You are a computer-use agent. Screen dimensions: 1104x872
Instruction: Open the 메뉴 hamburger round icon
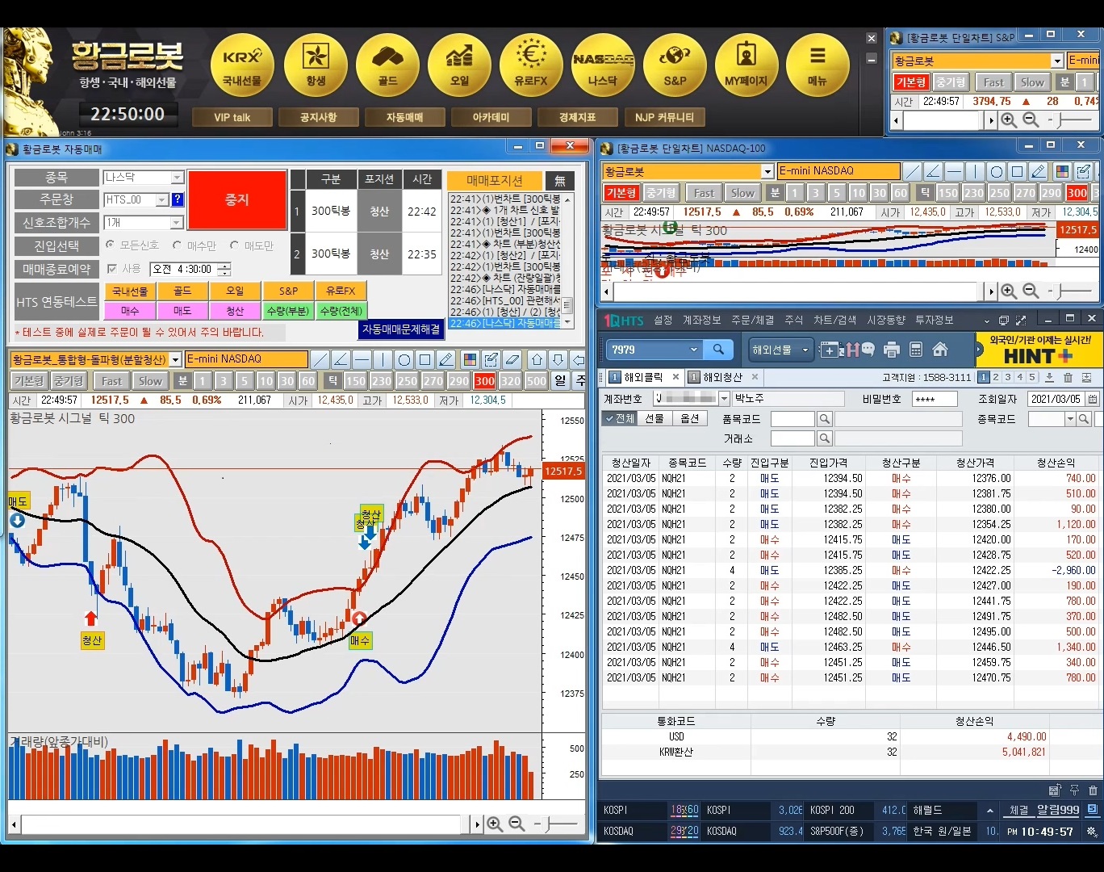click(818, 65)
